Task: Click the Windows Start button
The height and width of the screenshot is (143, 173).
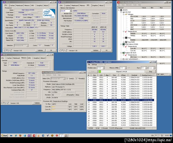Action: tap(4, 136)
